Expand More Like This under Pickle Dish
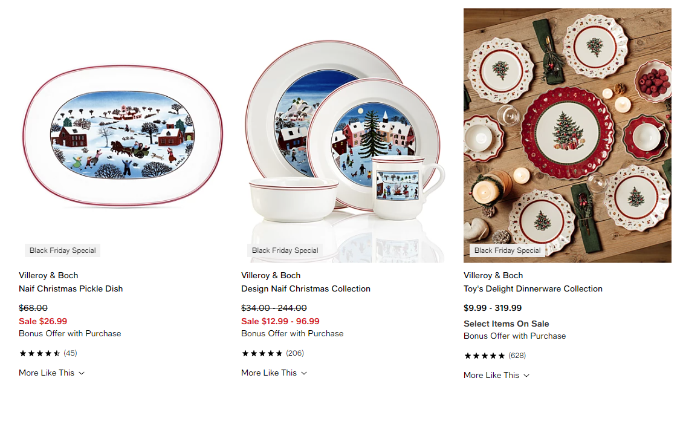Viewport: 683px width, 427px height. pos(51,373)
